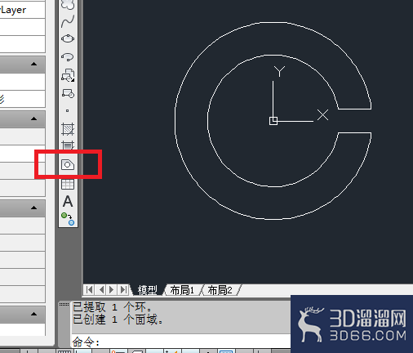
Task: Collapse the properties section just below the Layer row
Action: click(x=33, y=64)
